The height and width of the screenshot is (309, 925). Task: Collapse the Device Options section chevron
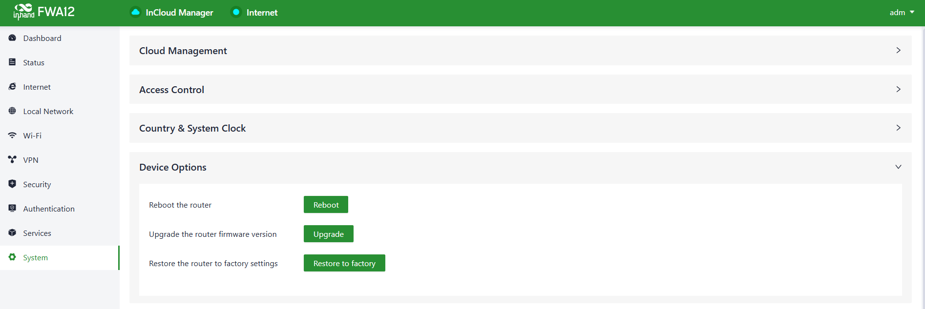point(898,167)
